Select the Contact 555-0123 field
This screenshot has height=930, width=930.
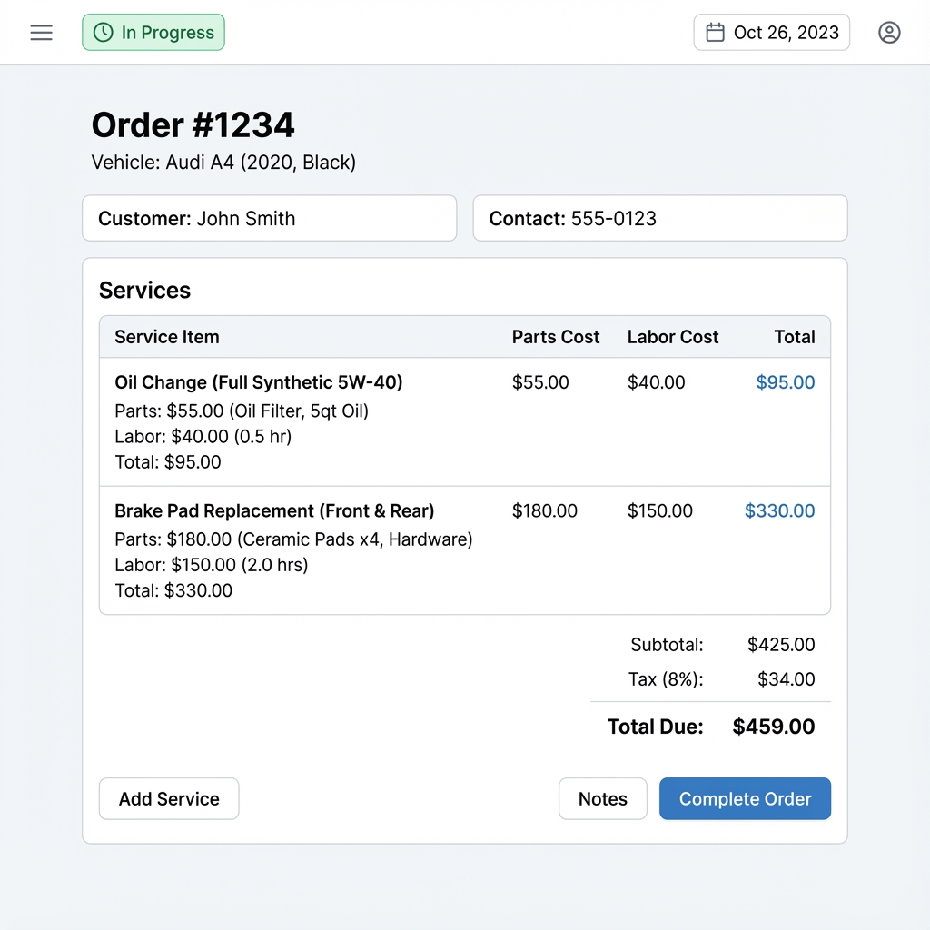(659, 219)
